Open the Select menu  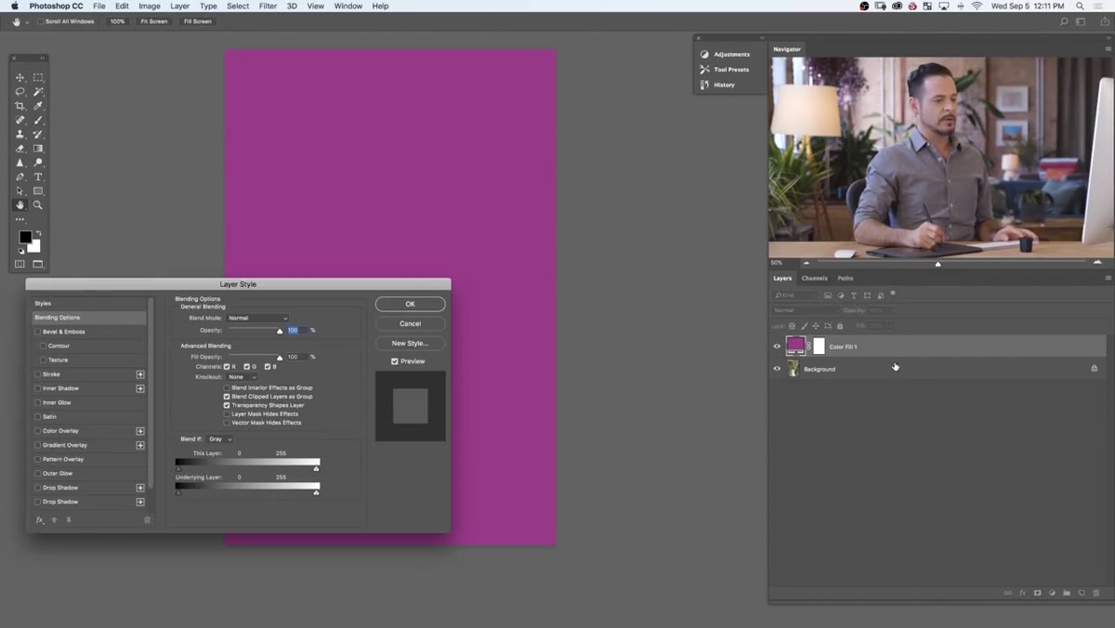[x=238, y=6]
